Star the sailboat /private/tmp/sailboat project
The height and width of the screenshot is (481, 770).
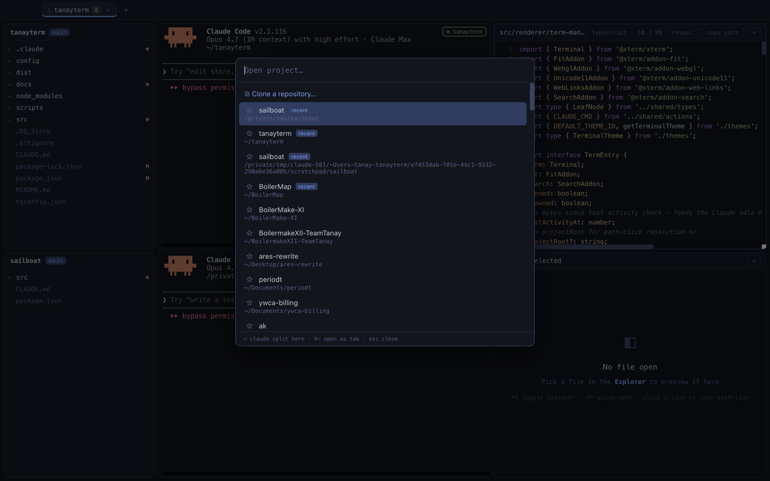249,110
